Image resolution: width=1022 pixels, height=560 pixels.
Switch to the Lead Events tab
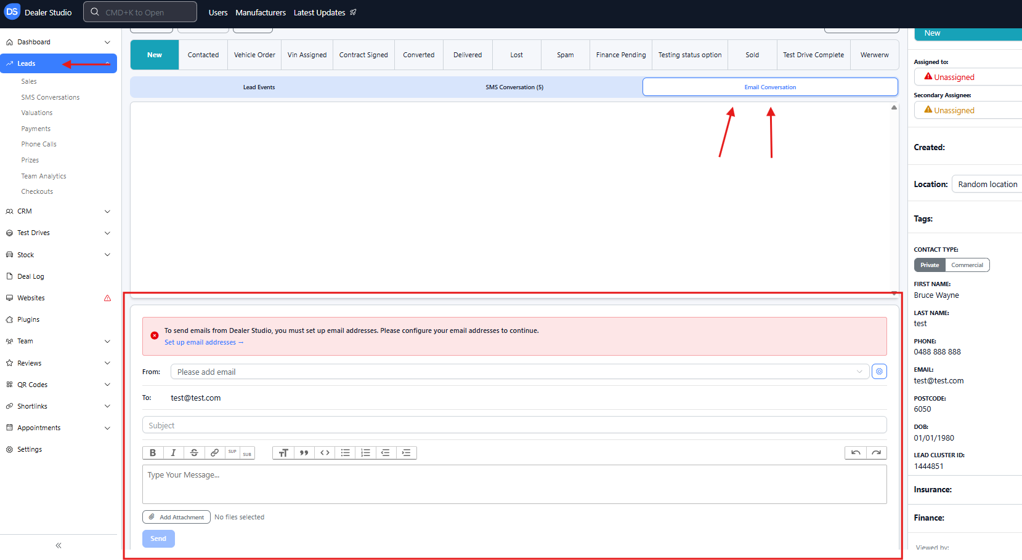[259, 87]
